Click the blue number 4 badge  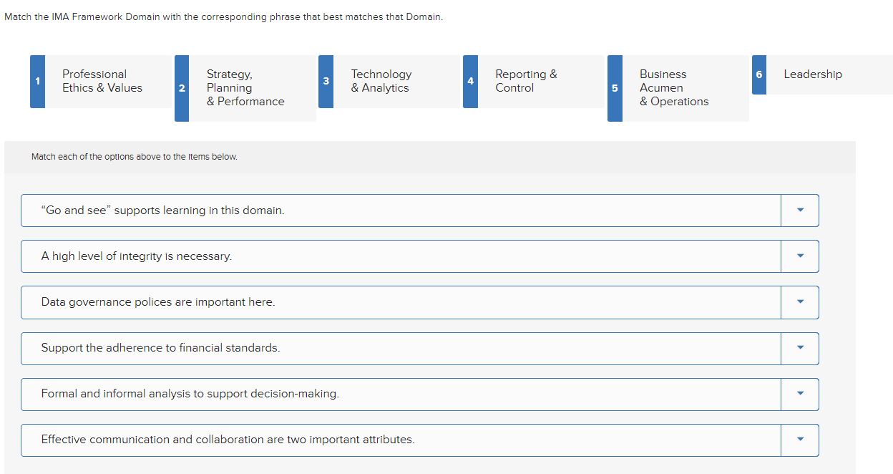[471, 81]
